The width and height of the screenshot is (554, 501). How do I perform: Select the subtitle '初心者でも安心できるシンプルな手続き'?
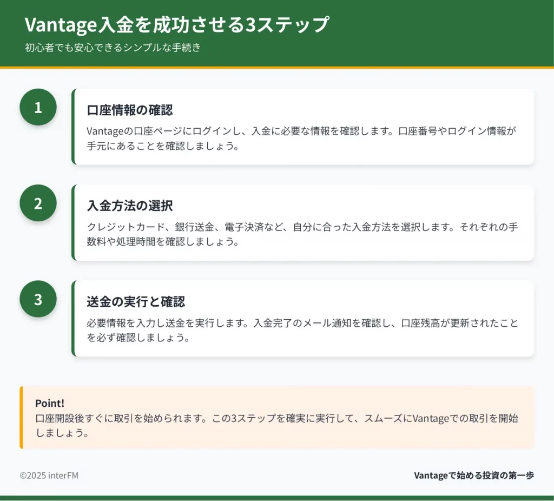[113, 48]
